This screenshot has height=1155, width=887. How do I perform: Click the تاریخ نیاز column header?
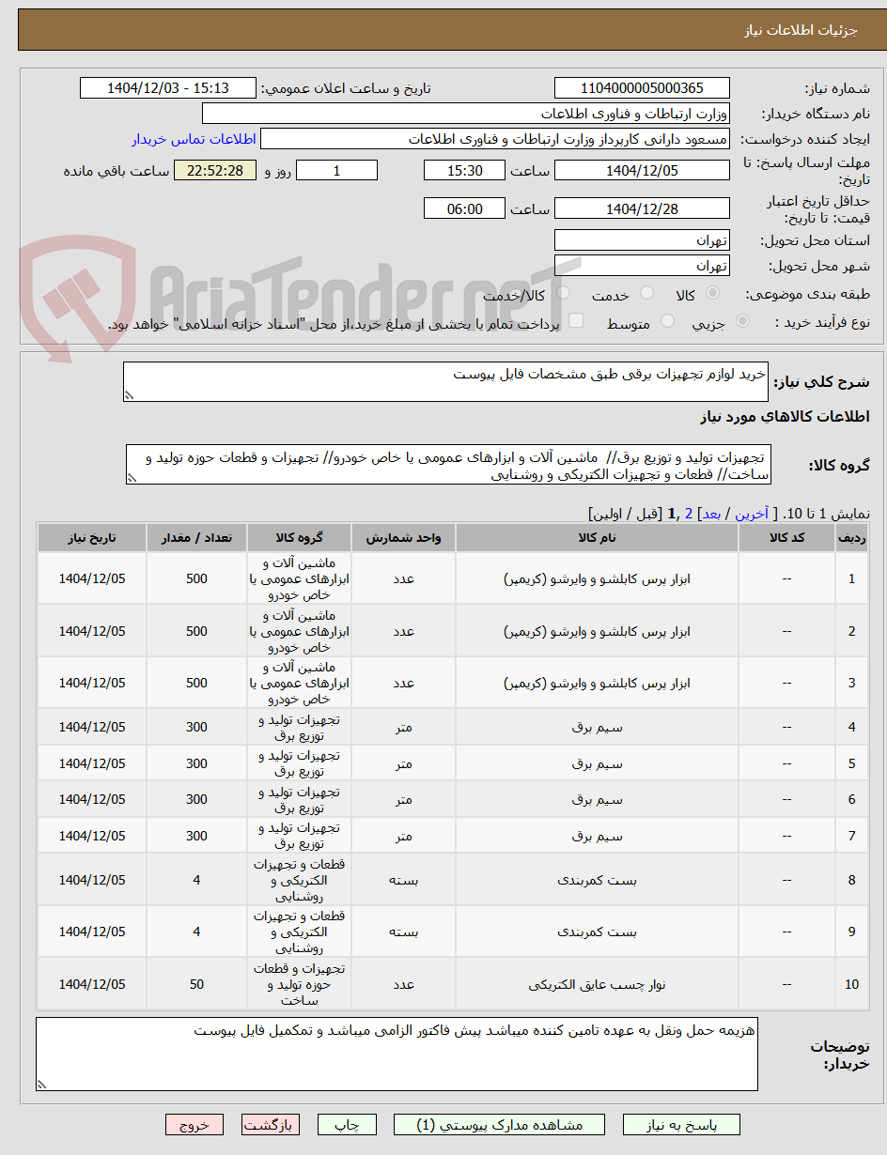(x=92, y=537)
